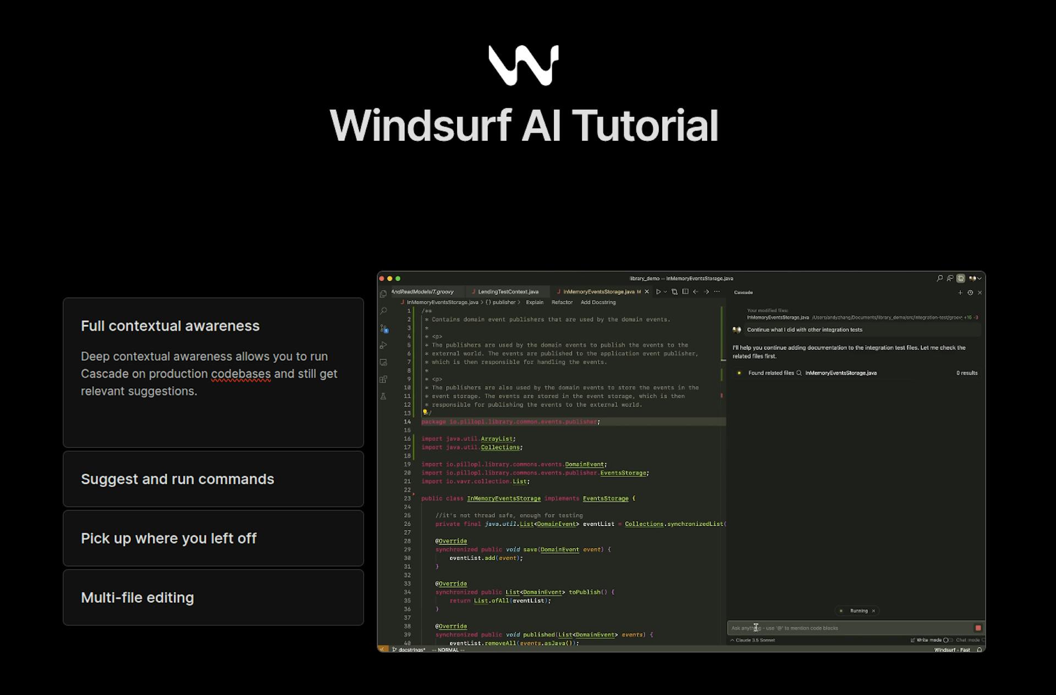1056x695 pixels.
Task: Switch to Chat mode in Cascade
Action: pyautogui.click(x=968, y=641)
